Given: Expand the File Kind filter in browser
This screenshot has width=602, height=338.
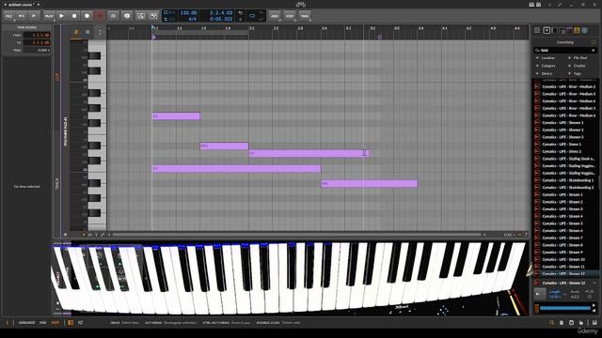Looking at the screenshot, I should point(580,58).
